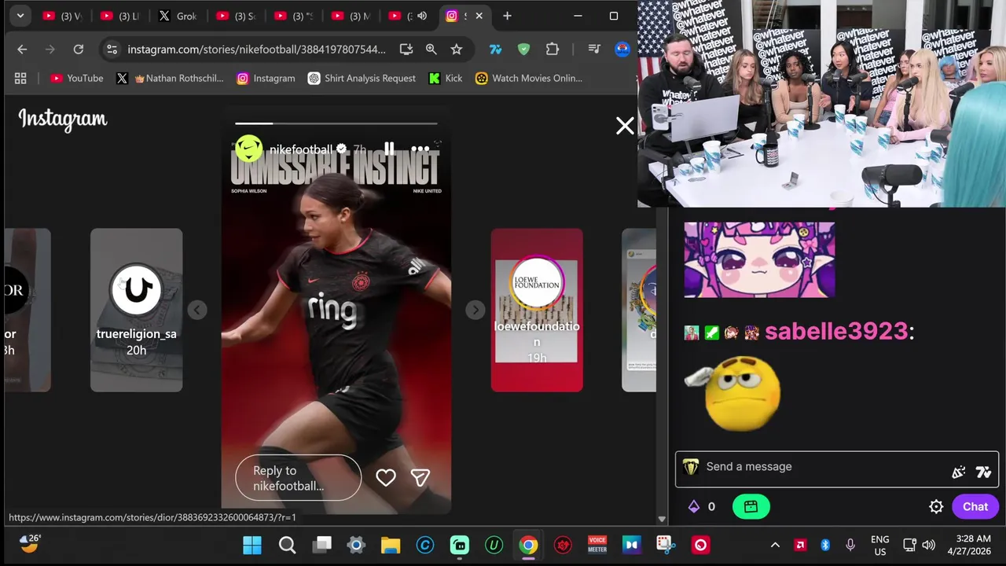Reload the Instagram page

79,49
